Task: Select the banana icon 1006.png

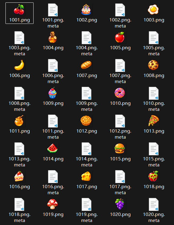Action: click(x=19, y=65)
